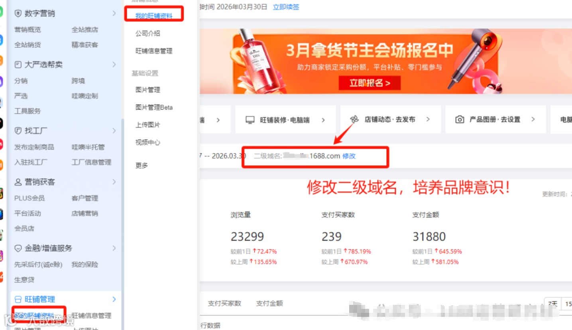Open 客户管理 in the sidebar

click(x=85, y=198)
